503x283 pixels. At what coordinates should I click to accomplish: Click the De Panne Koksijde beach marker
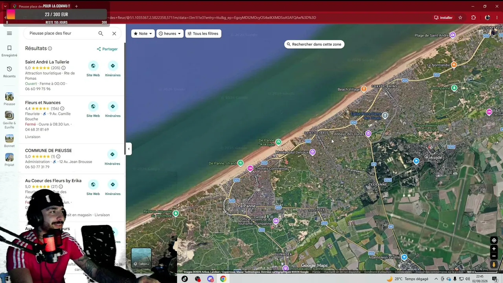click(x=278, y=142)
